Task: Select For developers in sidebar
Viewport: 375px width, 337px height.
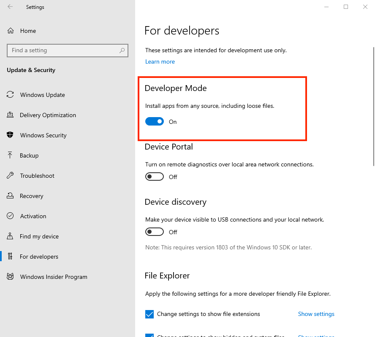Action: pyautogui.click(x=39, y=257)
